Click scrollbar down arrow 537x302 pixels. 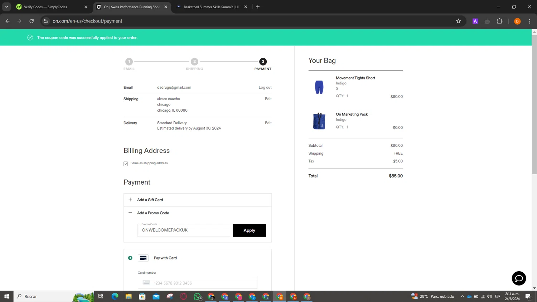534,288
